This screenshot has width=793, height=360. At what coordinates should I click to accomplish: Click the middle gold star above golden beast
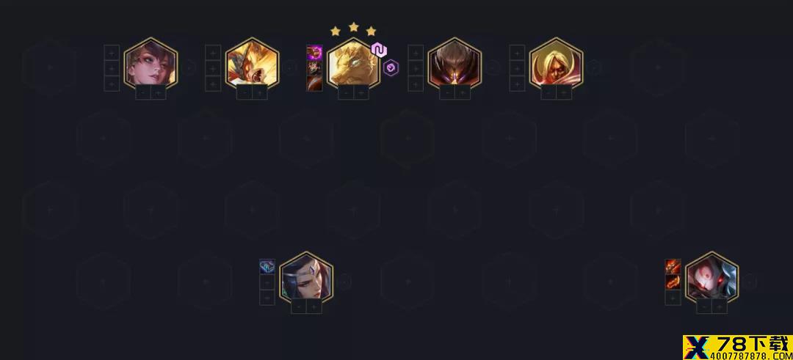(x=353, y=26)
